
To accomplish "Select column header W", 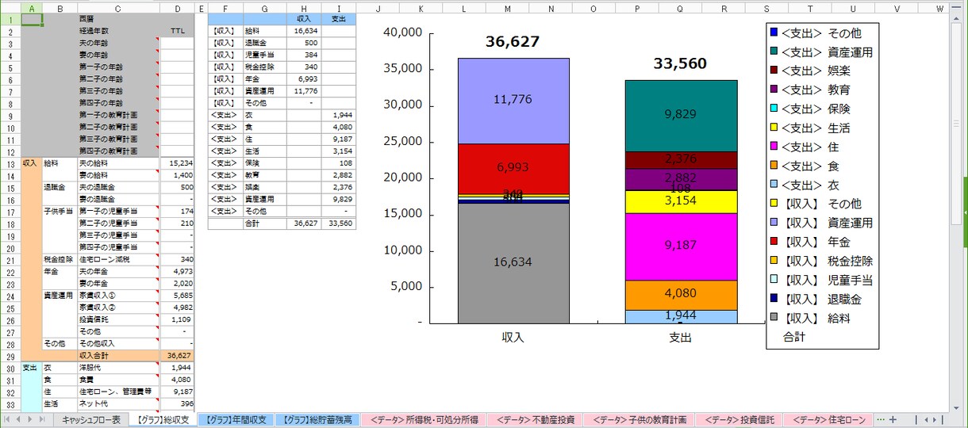I will (x=939, y=8).
